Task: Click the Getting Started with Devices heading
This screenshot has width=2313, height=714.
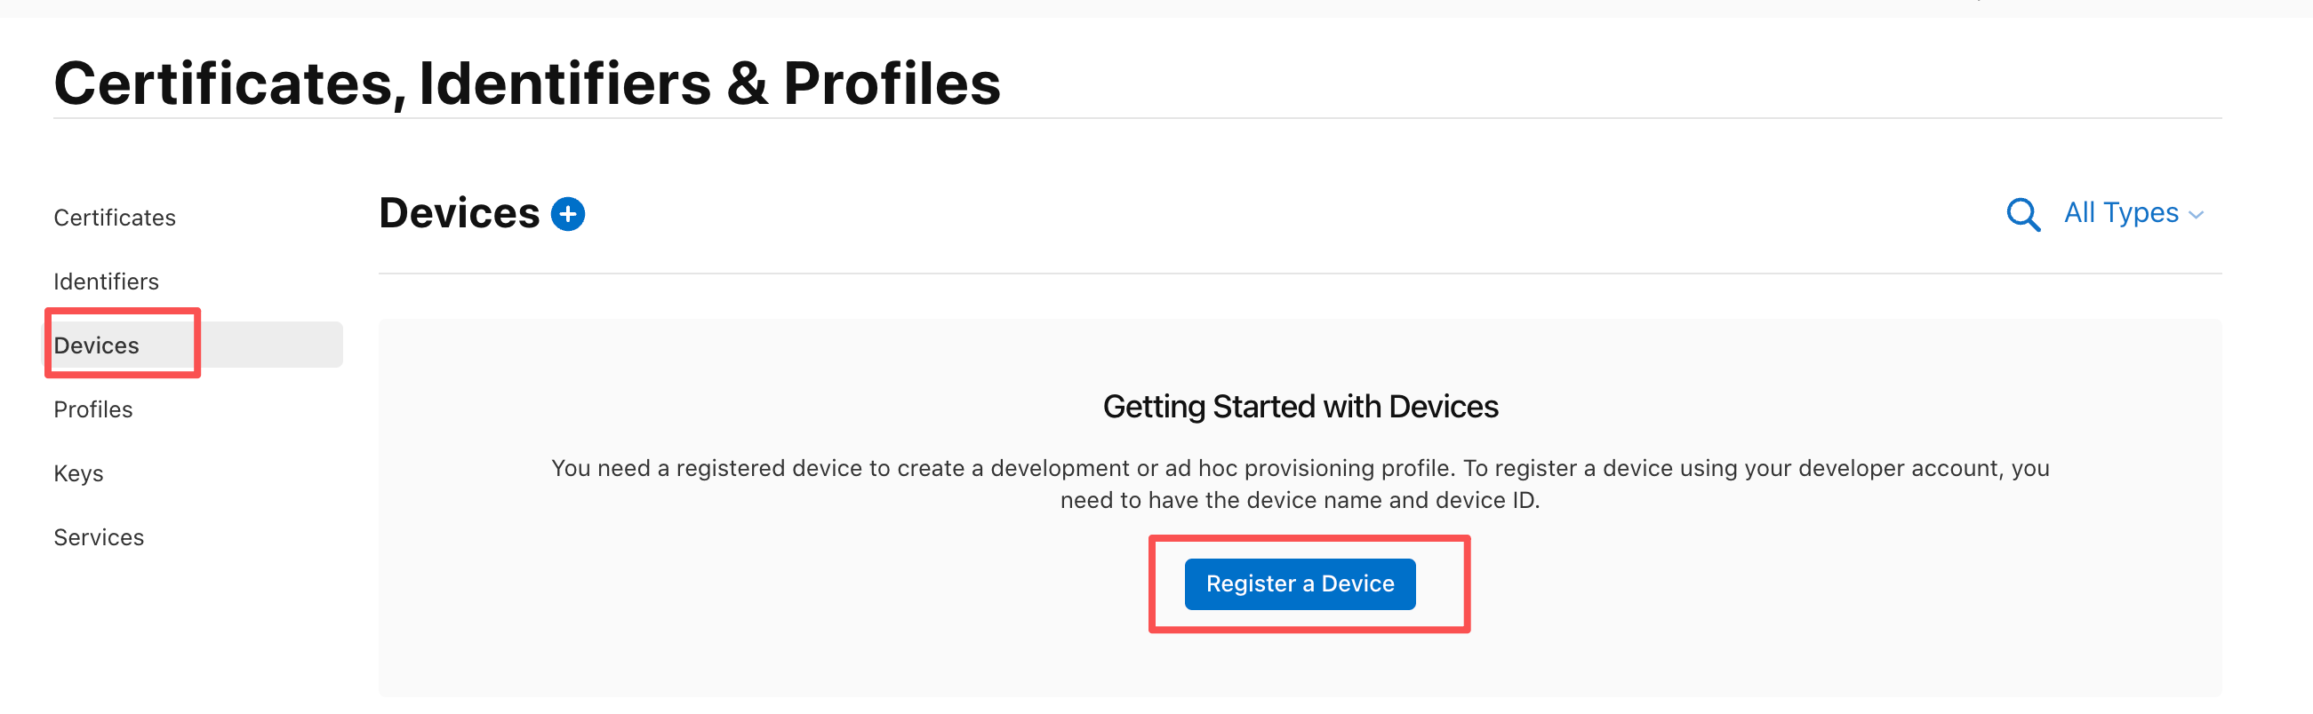Action: pyautogui.click(x=1300, y=408)
